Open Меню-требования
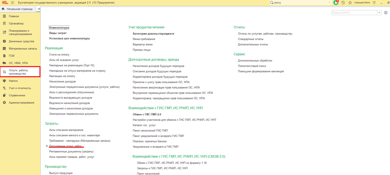Viewport: 390px width, 175px height. (144, 39)
